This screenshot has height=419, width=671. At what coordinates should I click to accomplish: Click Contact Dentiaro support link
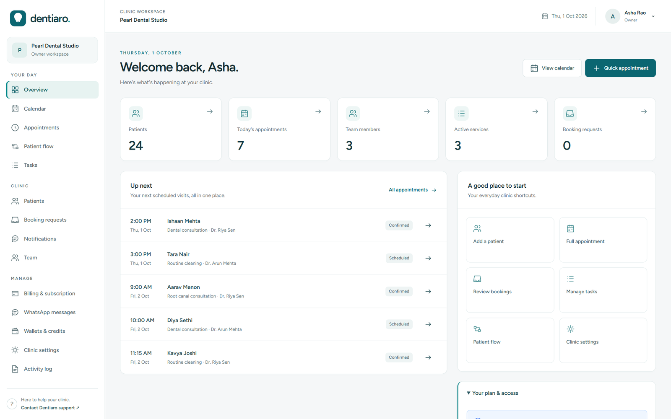pos(50,408)
